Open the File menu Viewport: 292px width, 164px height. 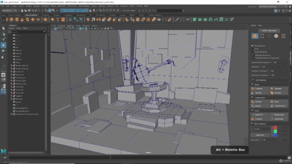coord(3,6)
